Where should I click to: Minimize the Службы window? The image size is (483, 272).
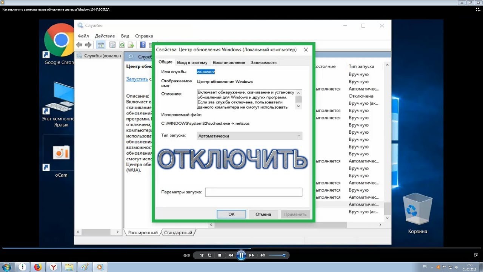pyautogui.click(x=345, y=26)
